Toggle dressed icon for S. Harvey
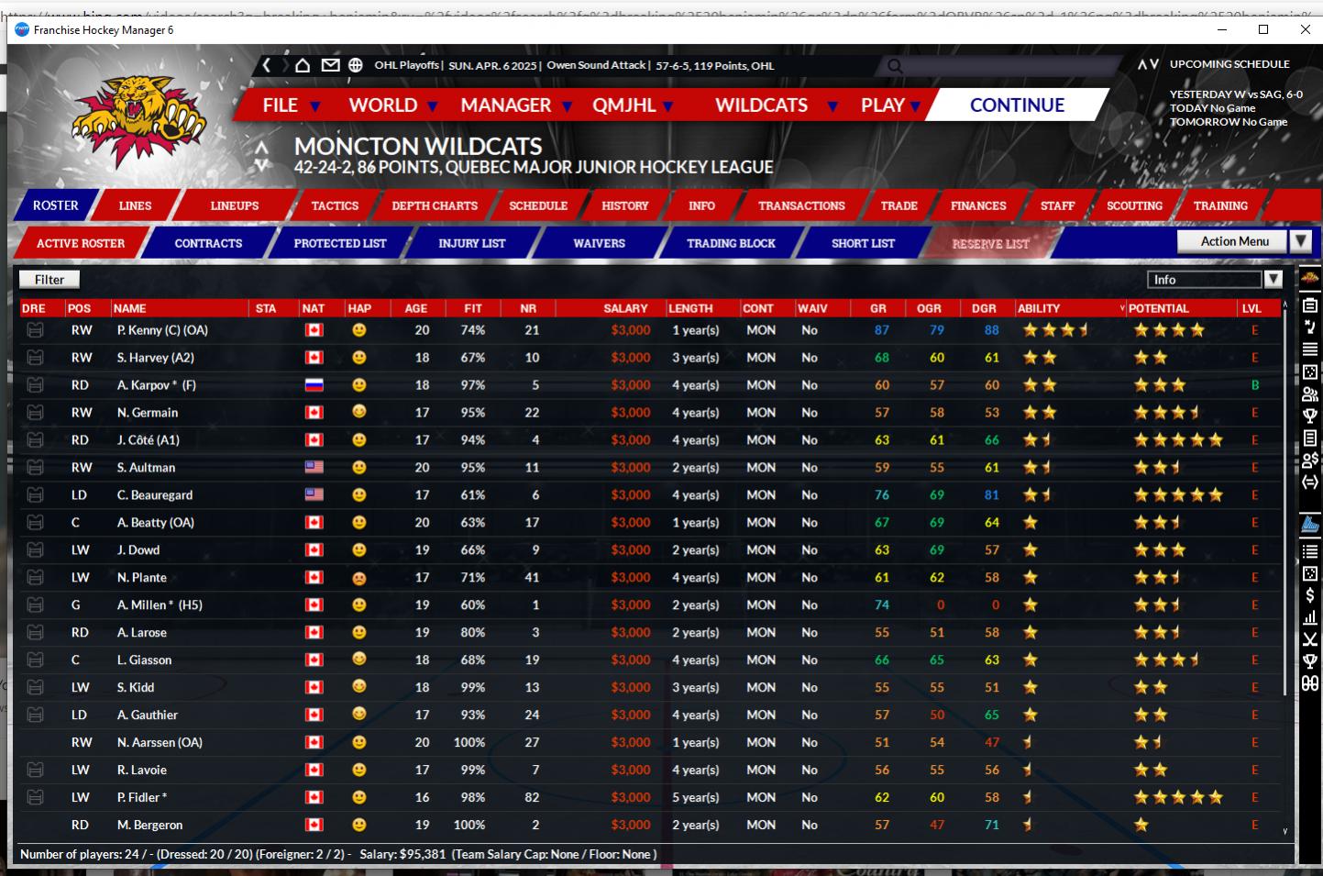This screenshot has width=1323, height=876. [35, 358]
